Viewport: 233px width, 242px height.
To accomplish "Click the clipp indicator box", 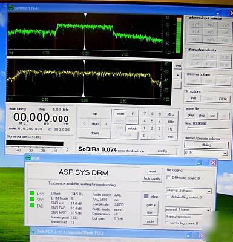I will pos(146,196).
